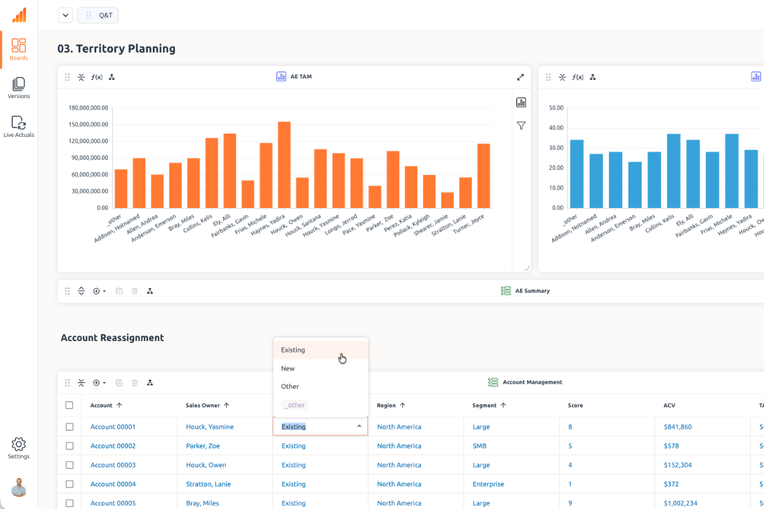Collapse the second chart widget
Image resolution: width=764 pixels, height=509 pixels.
(562, 77)
